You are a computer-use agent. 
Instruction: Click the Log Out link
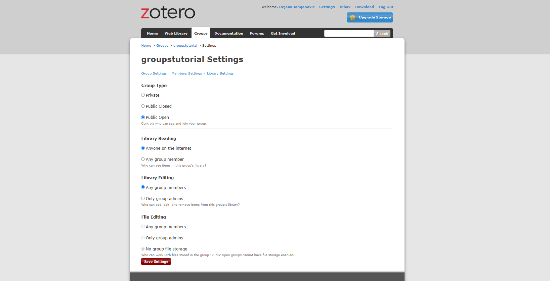(x=386, y=7)
